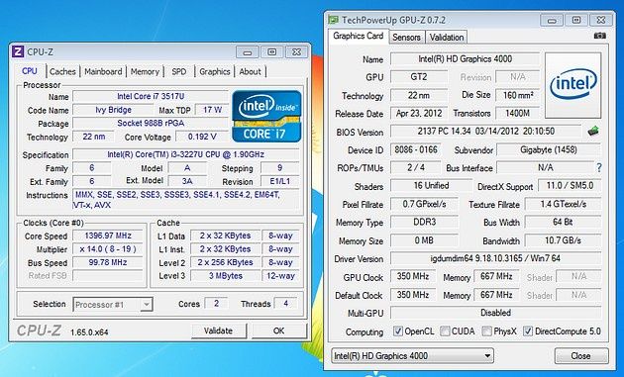Open the Intel(R) HD Graphics 4000 dropdown
The height and width of the screenshot is (377, 624).
click(413, 355)
